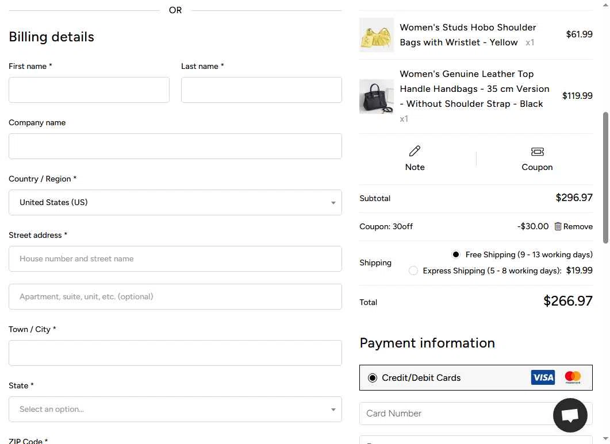610x444 pixels.
Task: Click the Payment information heading
Action: [x=427, y=343]
